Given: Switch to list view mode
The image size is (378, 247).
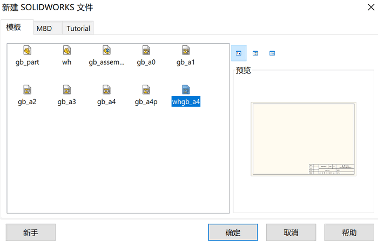Looking at the screenshot, I should pos(255,53).
